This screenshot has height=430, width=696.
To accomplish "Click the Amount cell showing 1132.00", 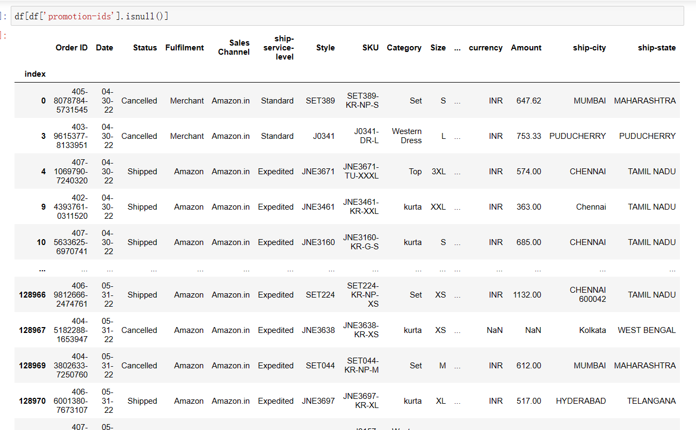I will [x=526, y=295].
